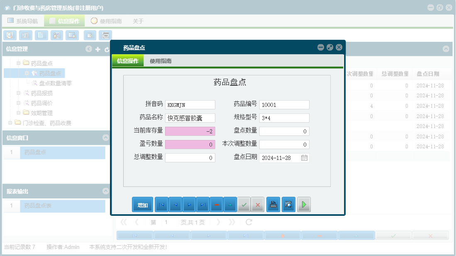Select the magnifier search icon on the toolbar

pos(10,35)
